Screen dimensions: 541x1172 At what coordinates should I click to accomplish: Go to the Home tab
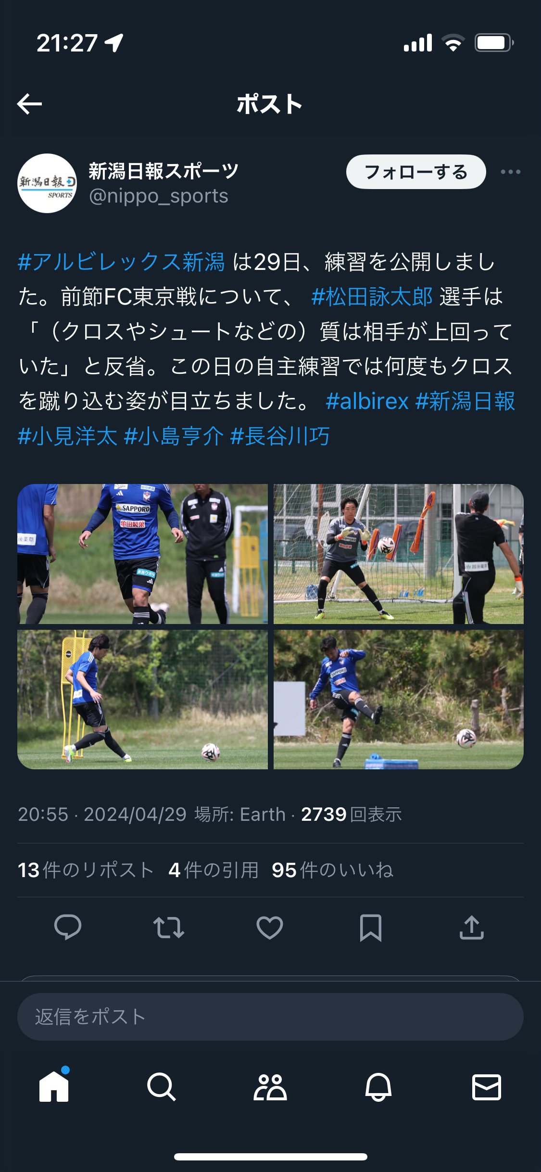point(54,1086)
